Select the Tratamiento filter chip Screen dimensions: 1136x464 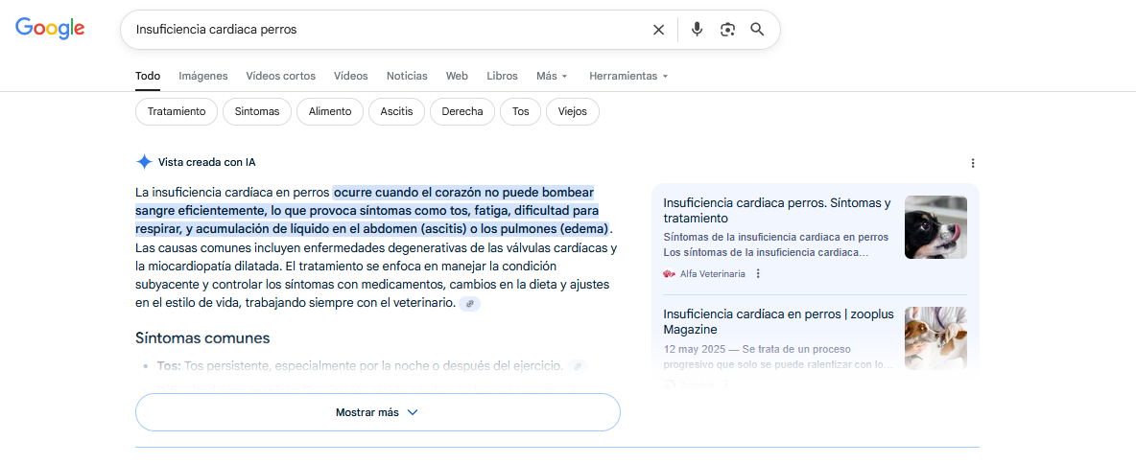pos(177,111)
